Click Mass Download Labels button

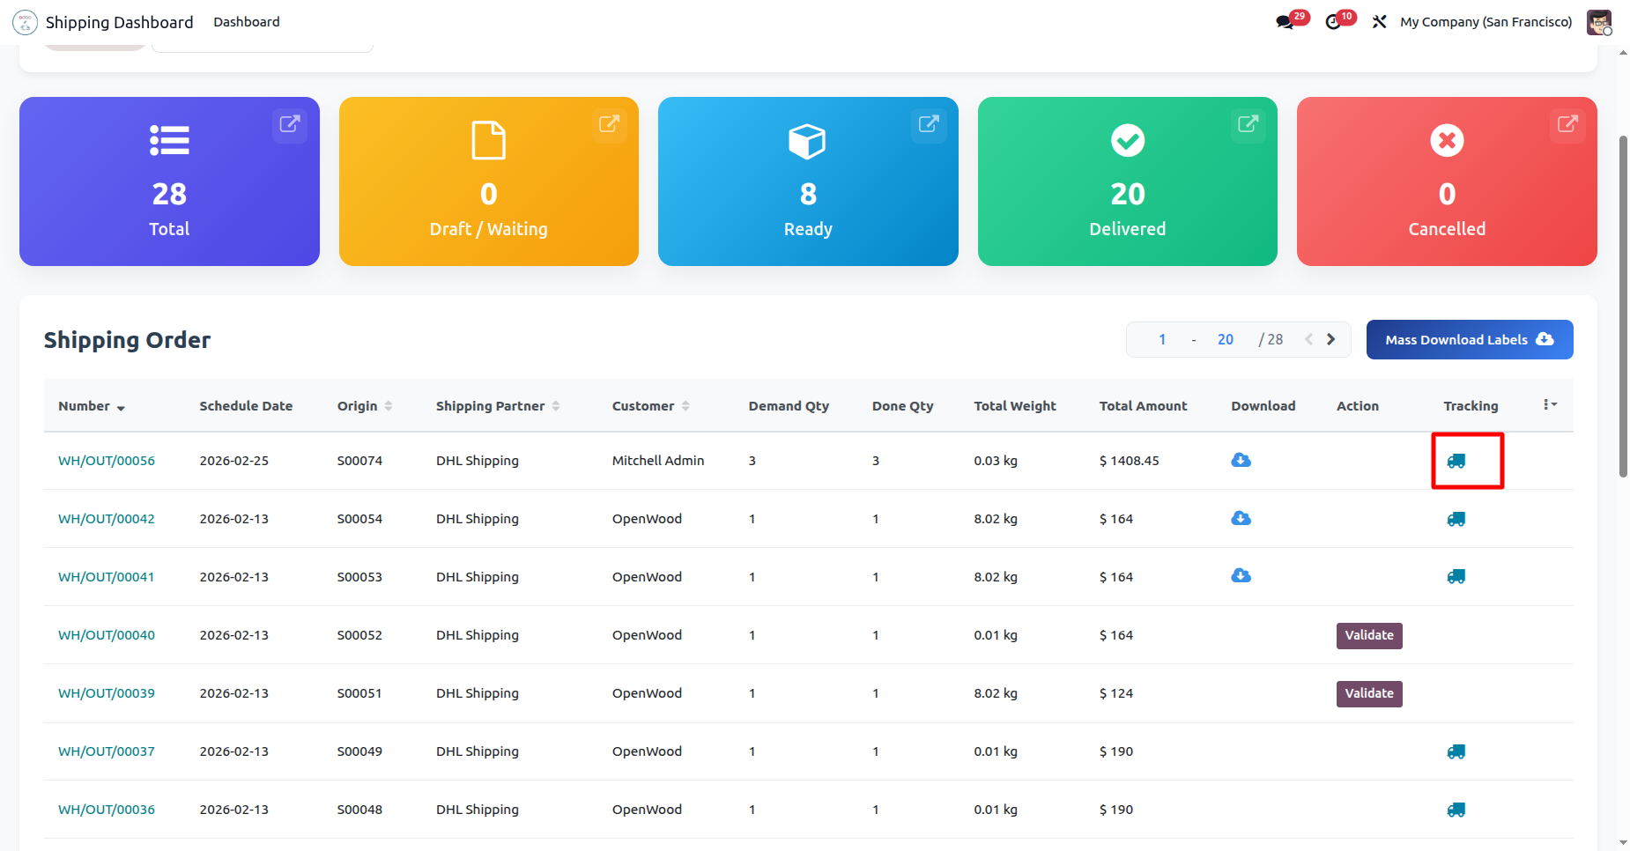1469,340
